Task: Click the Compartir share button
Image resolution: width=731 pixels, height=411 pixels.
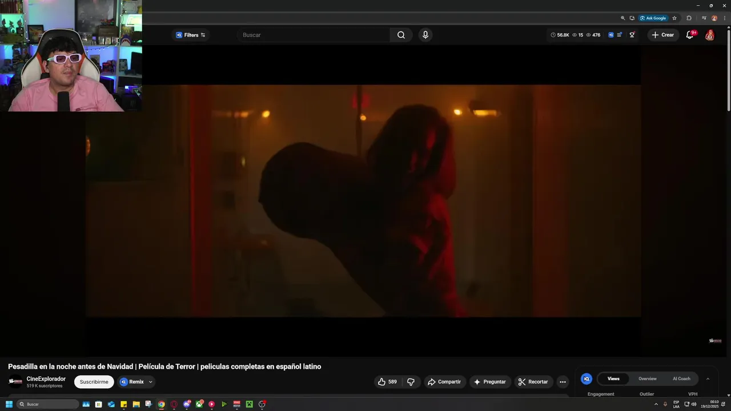Action: click(x=444, y=382)
